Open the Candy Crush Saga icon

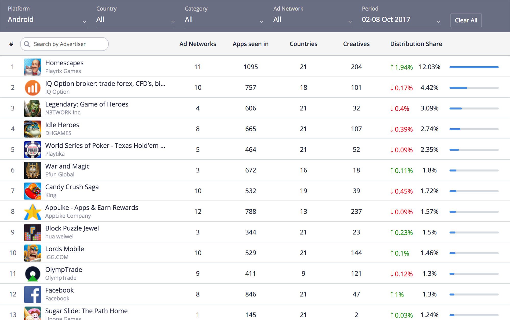tap(33, 191)
